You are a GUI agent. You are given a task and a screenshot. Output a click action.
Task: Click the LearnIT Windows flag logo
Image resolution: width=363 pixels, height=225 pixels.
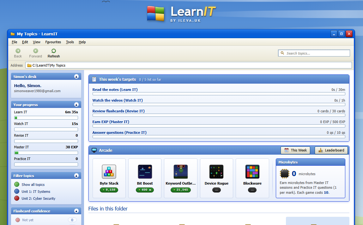(155, 14)
